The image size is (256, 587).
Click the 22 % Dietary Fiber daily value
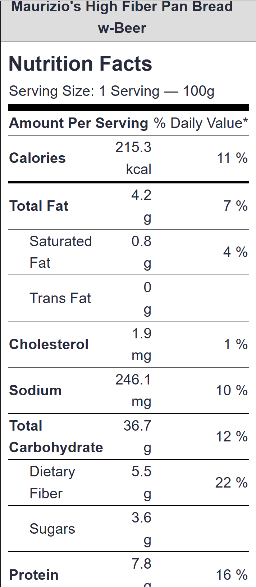coord(231,483)
